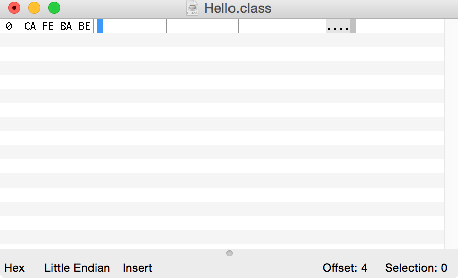This screenshot has width=458, height=278.
Task: Close the Hello.class window
Action: (14, 8)
